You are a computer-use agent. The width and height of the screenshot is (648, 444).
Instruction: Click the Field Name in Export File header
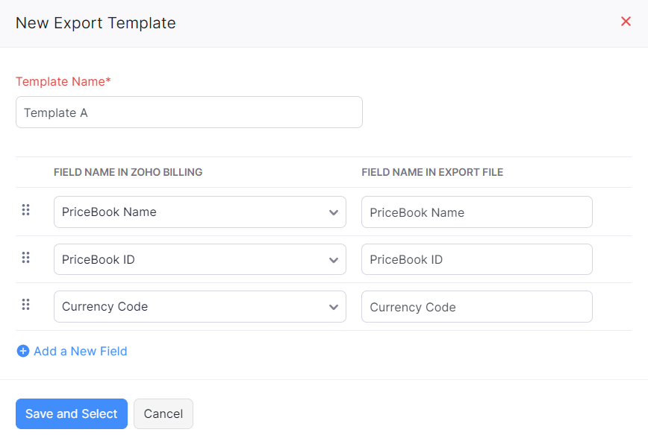click(432, 172)
